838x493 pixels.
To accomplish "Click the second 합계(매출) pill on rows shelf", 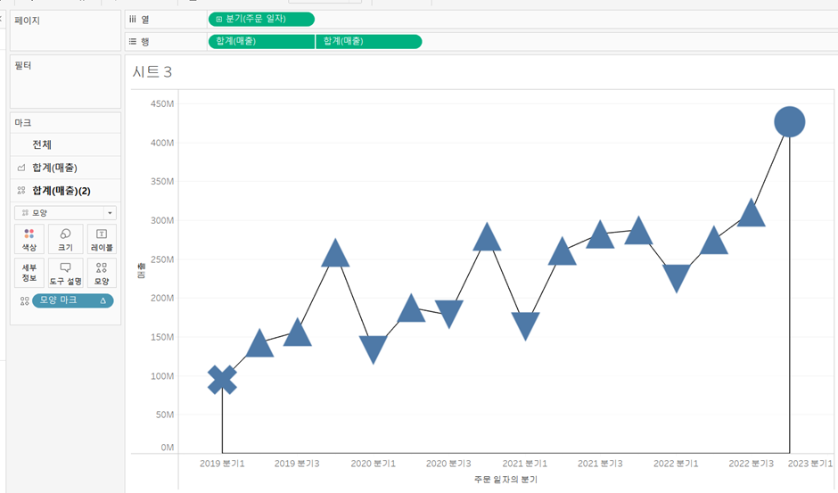I will (369, 41).
